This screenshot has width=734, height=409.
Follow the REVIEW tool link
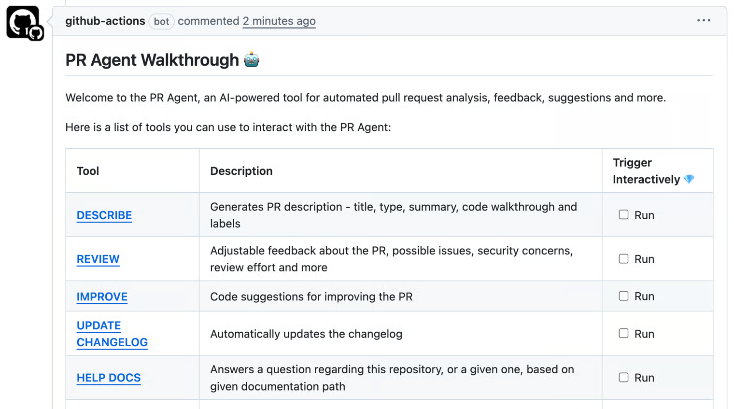tap(98, 259)
